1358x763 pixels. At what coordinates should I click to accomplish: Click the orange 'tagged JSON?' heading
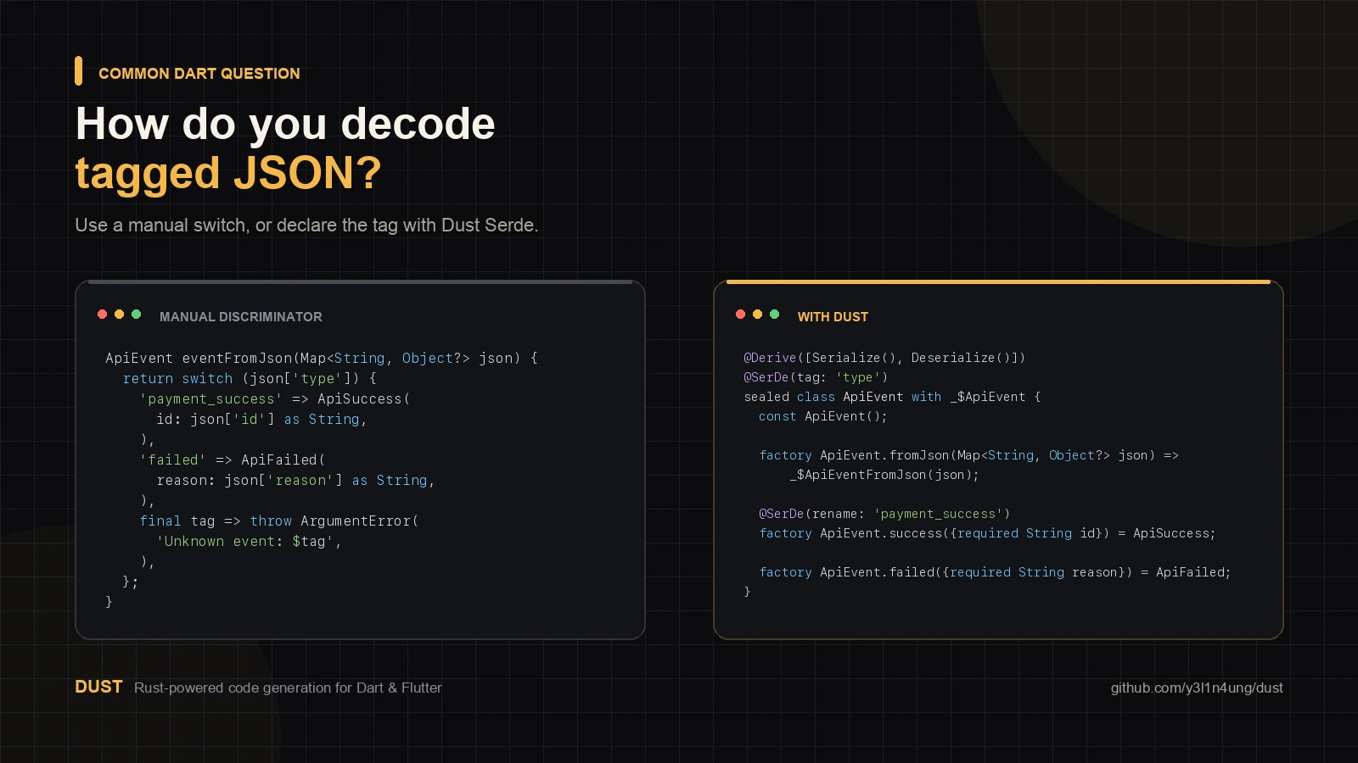[228, 174]
